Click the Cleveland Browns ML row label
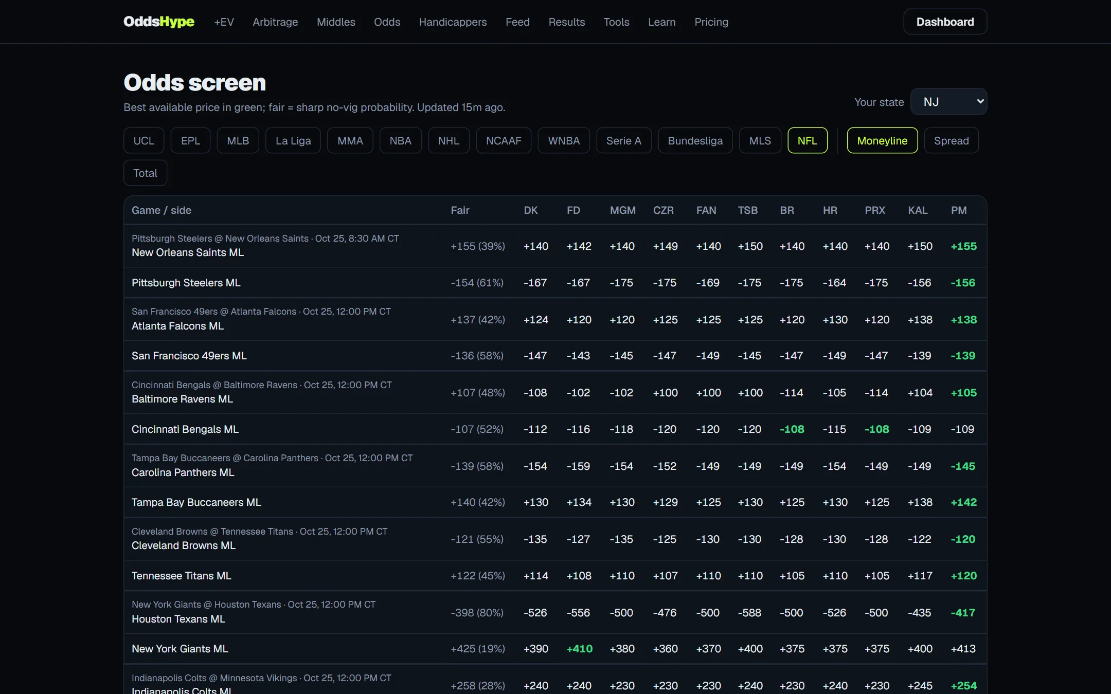Screen dimensions: 1111x694 tap(184, 545)
